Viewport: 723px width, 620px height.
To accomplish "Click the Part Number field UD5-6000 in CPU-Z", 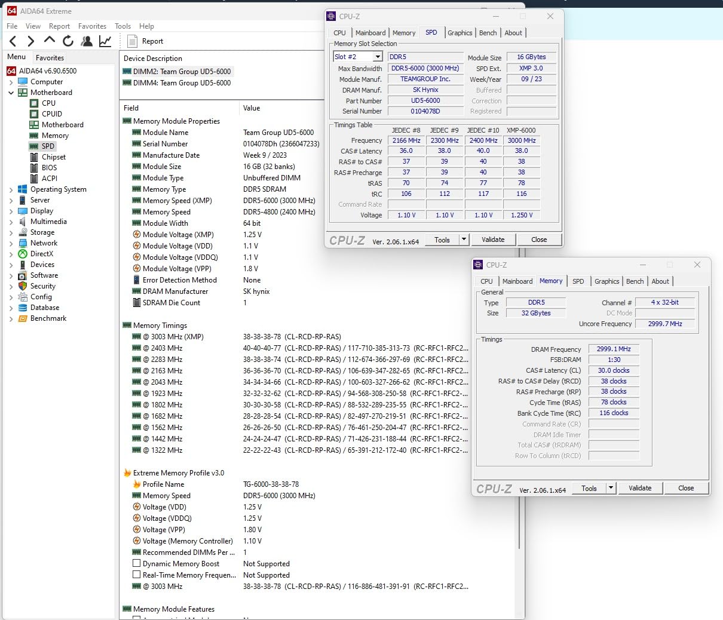I will 425,101.
